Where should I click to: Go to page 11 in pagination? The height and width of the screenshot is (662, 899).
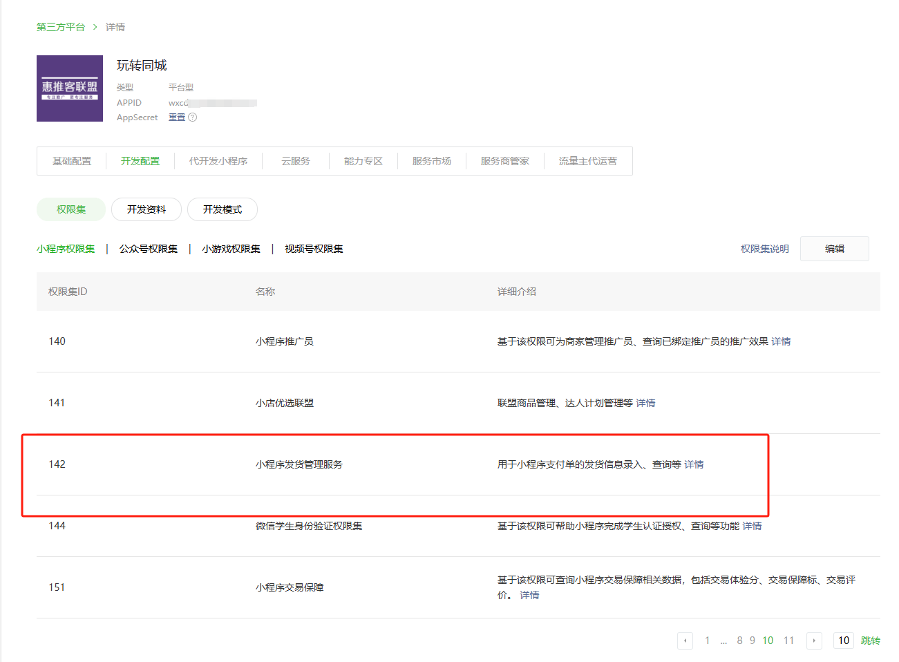coord(788,641)
